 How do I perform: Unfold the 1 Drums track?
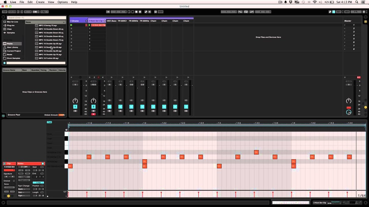pyautogui.click(x=86, y=21)
